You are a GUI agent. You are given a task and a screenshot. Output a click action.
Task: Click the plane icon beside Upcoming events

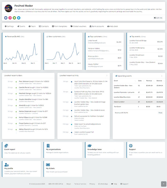click(116, 76)
